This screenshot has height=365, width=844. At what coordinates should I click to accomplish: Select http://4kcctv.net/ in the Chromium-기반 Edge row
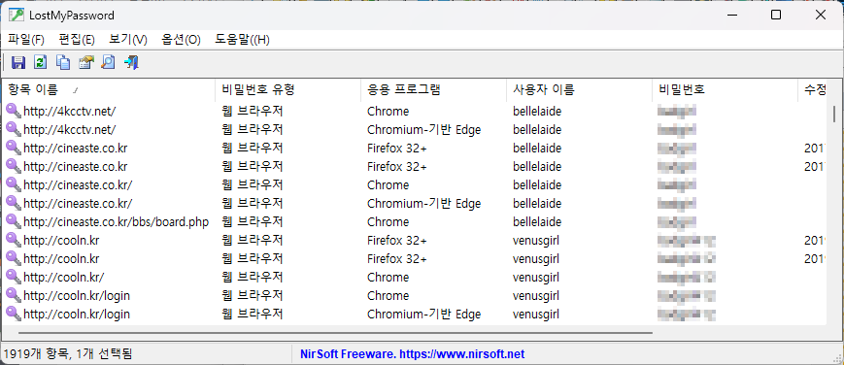click(69, 130)
